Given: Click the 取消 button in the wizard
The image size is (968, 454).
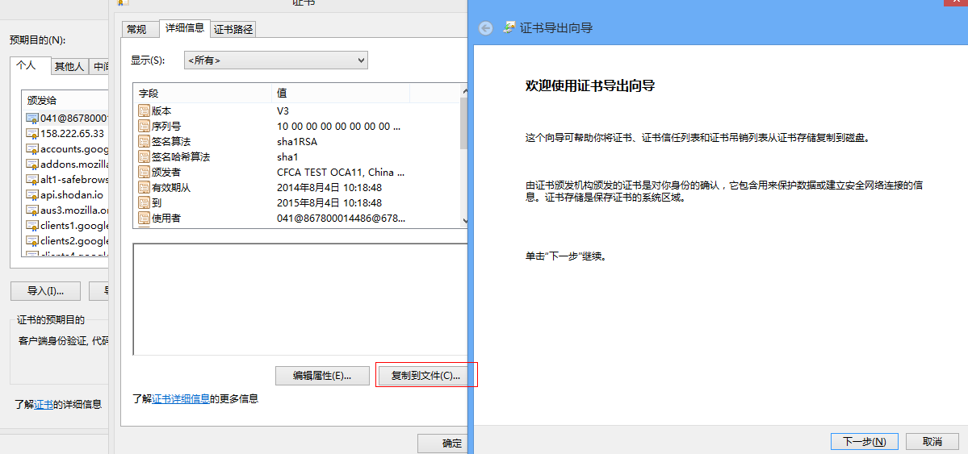Looking at the screenshot, I should click(x=932, y=442).
